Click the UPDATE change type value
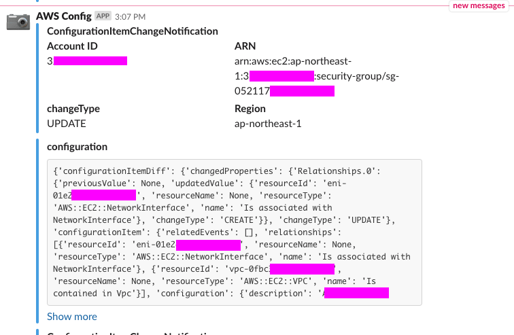 point(67,124)
